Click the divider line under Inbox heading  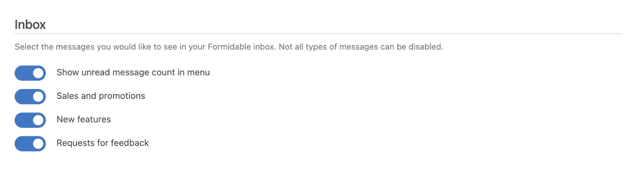[x=318, y=34]
